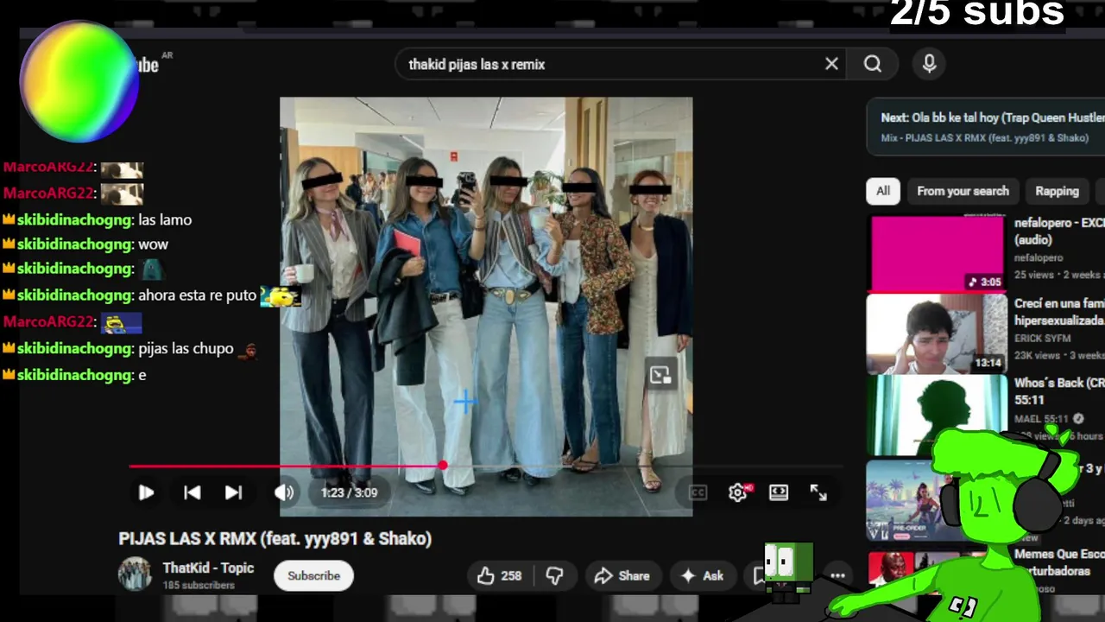Click ERICK SYFM channel name
The width and height of the screenshot is (1105, 622).
coord(1043,338)
